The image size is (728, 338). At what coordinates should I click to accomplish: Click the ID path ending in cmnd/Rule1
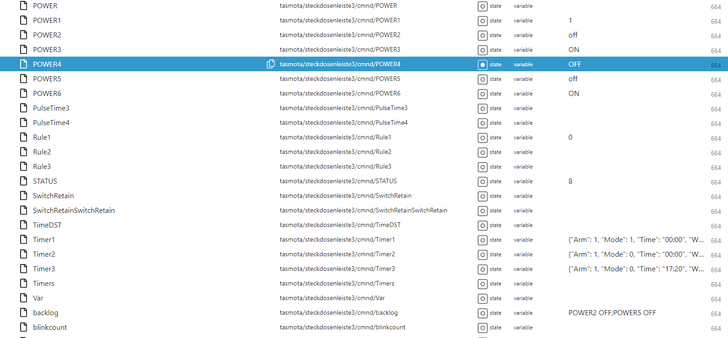[335, 137]
